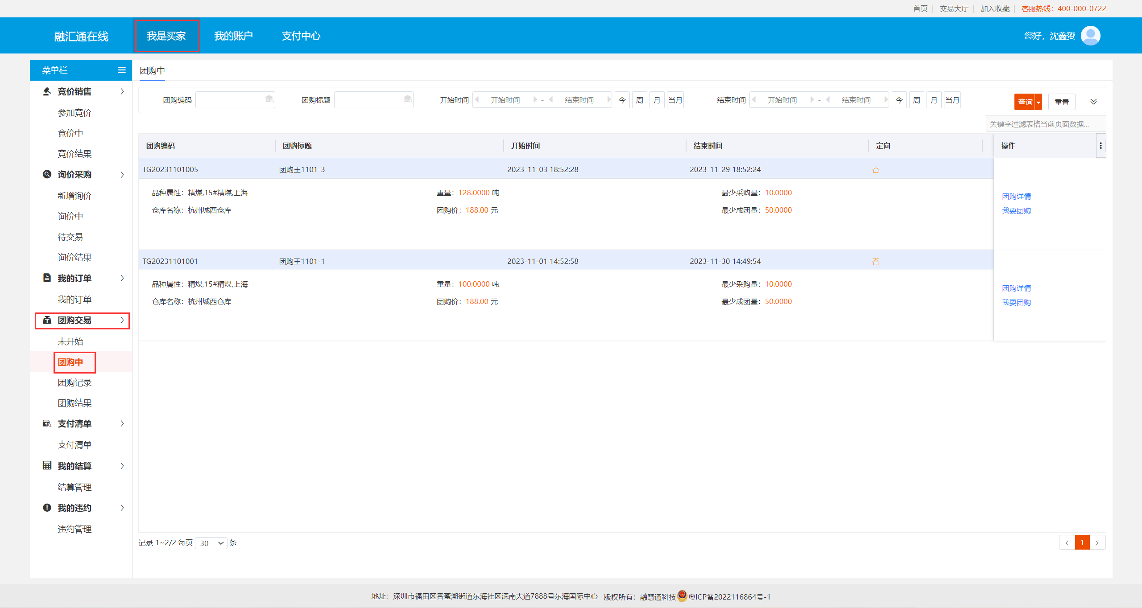Viewport: 1142px width, 608px height.
Task: Collapse the 菜单栏 hamburger icon
Action: 121,70
